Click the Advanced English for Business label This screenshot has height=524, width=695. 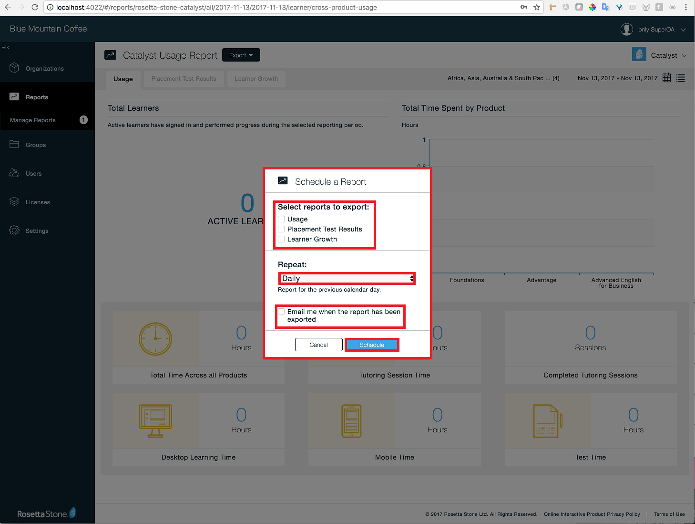(x=616, y=283)
